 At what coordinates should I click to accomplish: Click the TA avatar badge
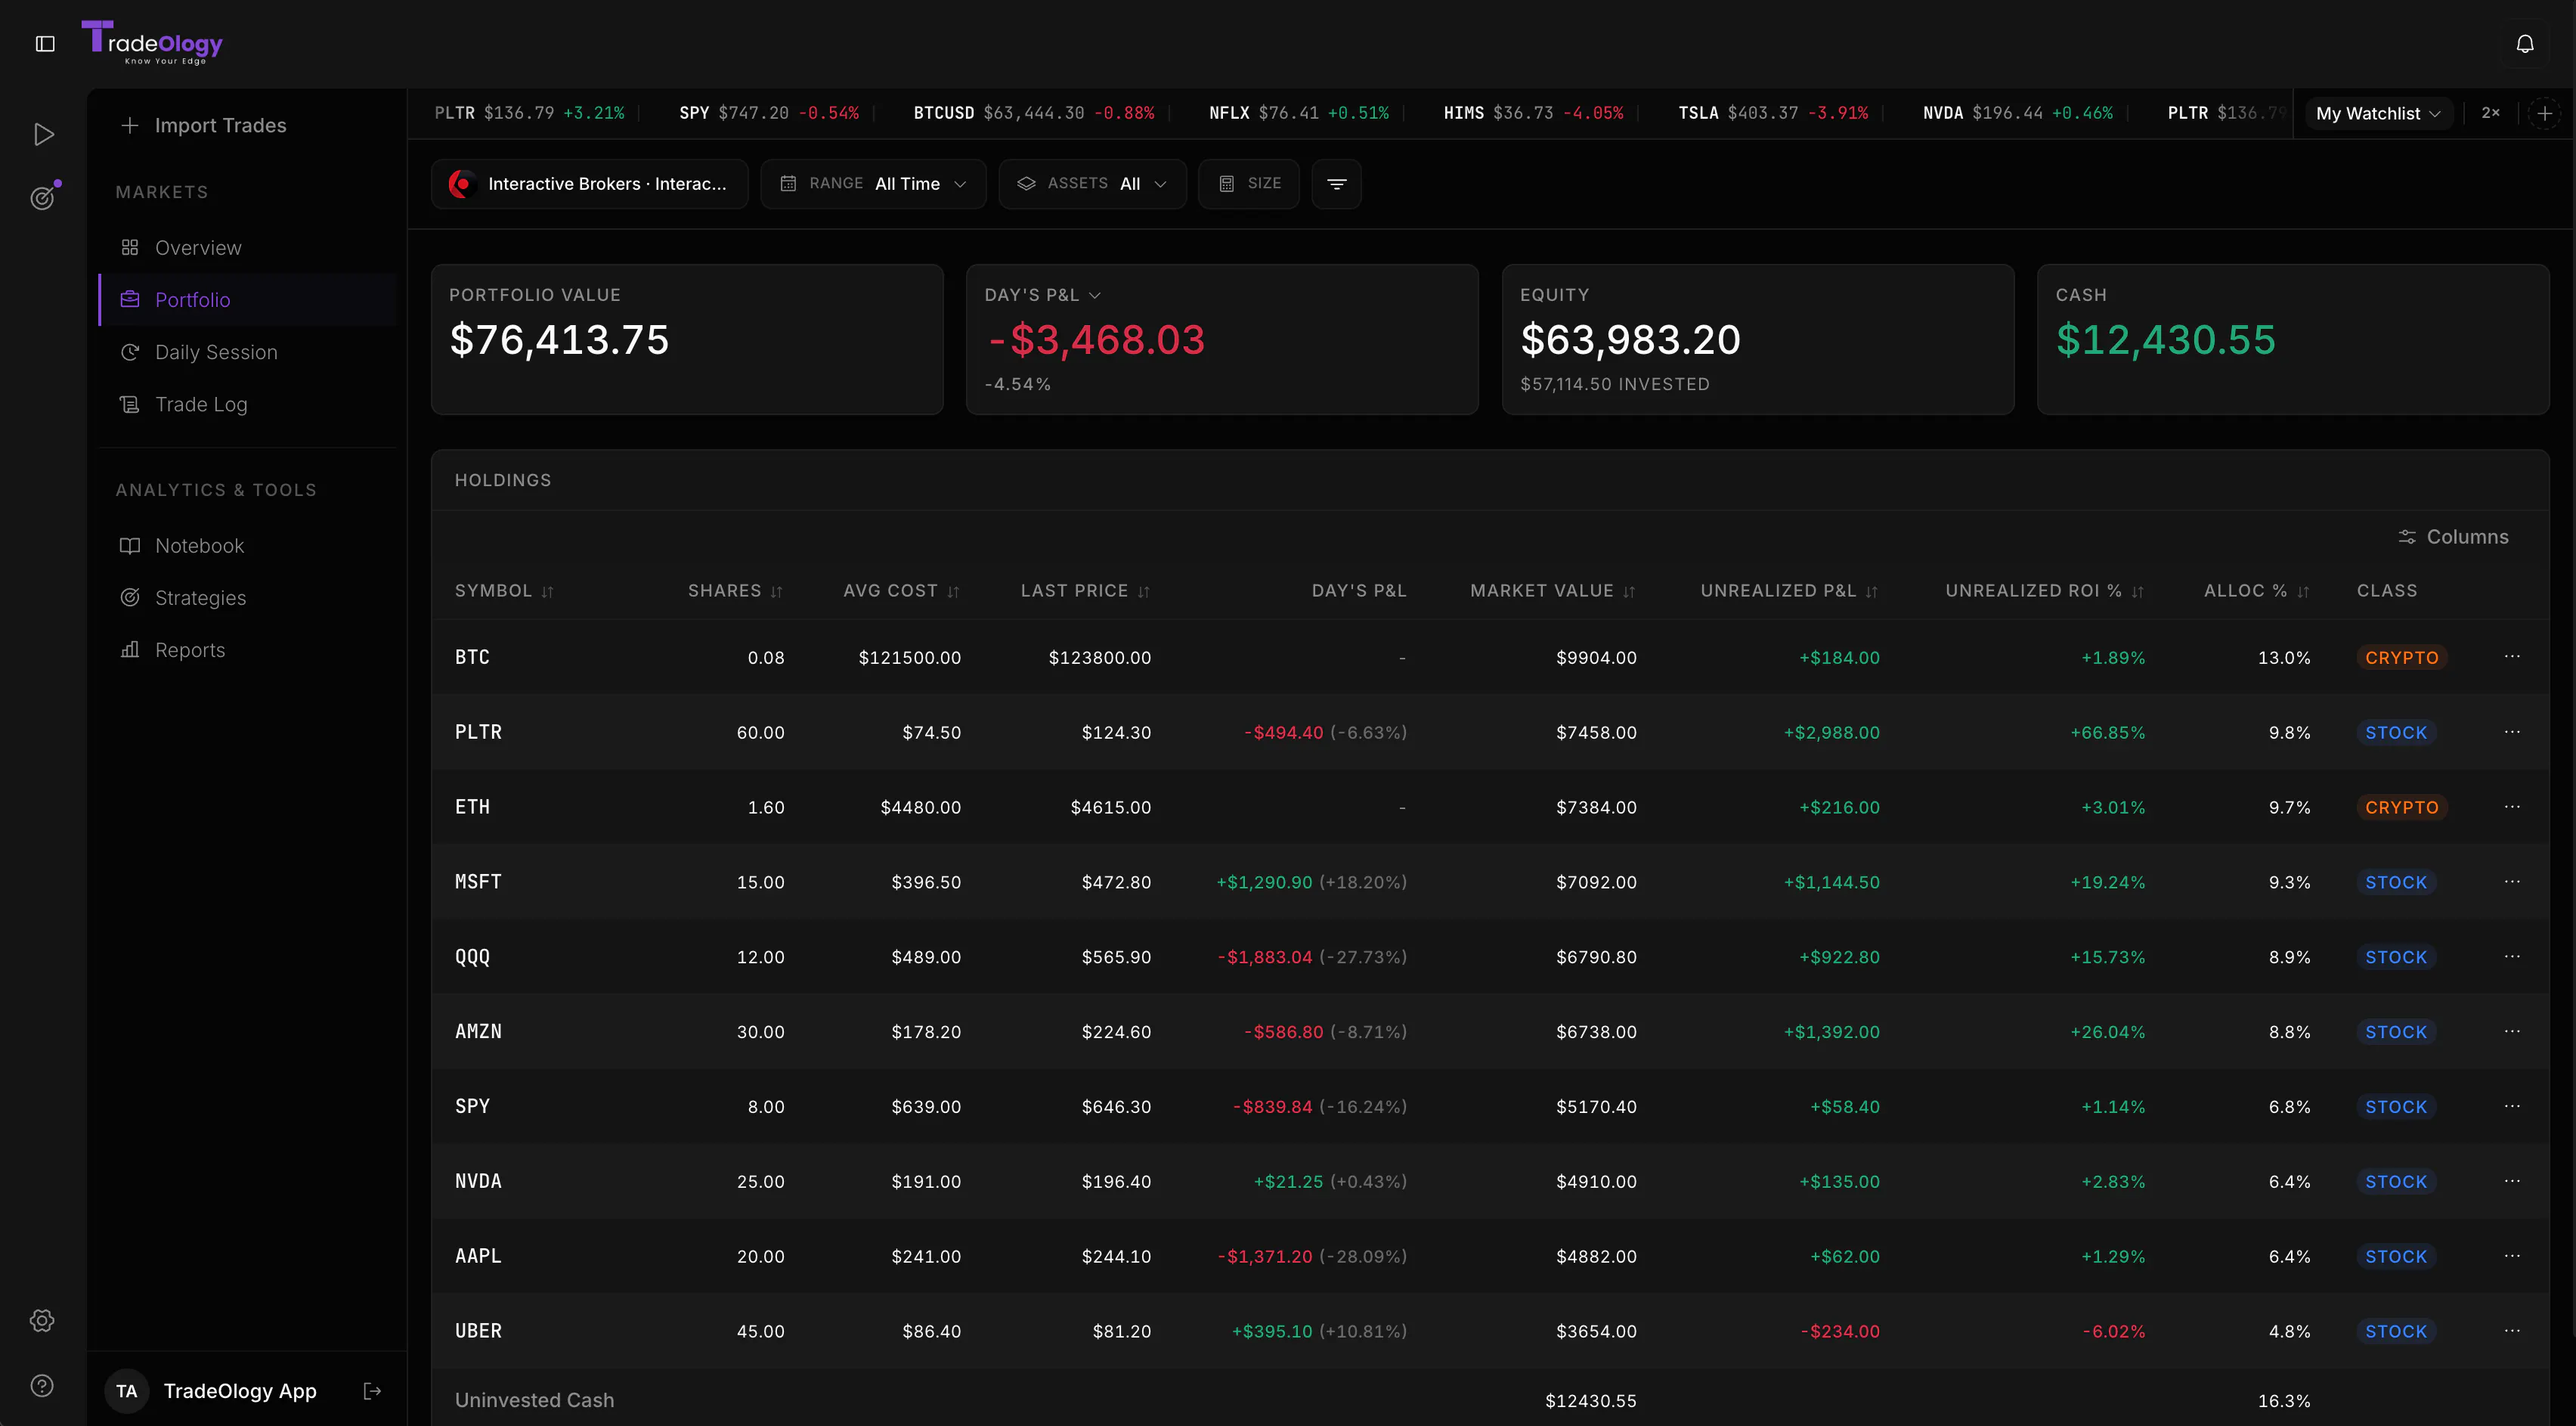[127, 1391]
